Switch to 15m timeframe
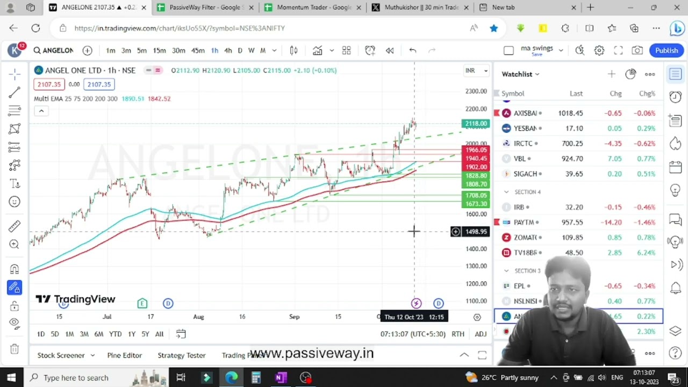The width and height of the screenshot is (688, 387). pyautogui.click(x=159, y=51)
